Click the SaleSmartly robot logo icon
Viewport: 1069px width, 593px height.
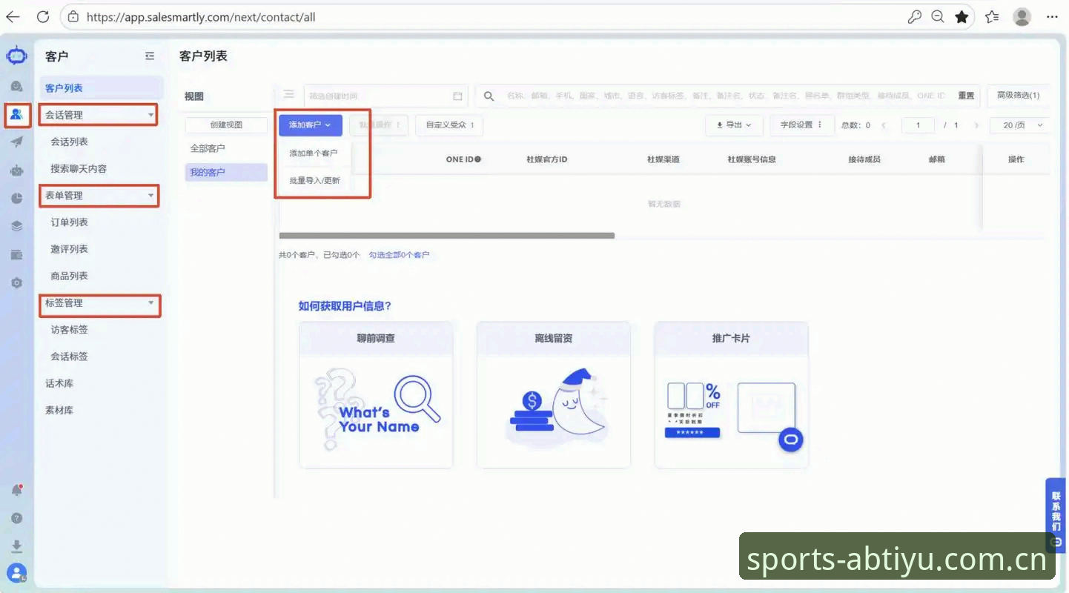(x=16, y=56)
